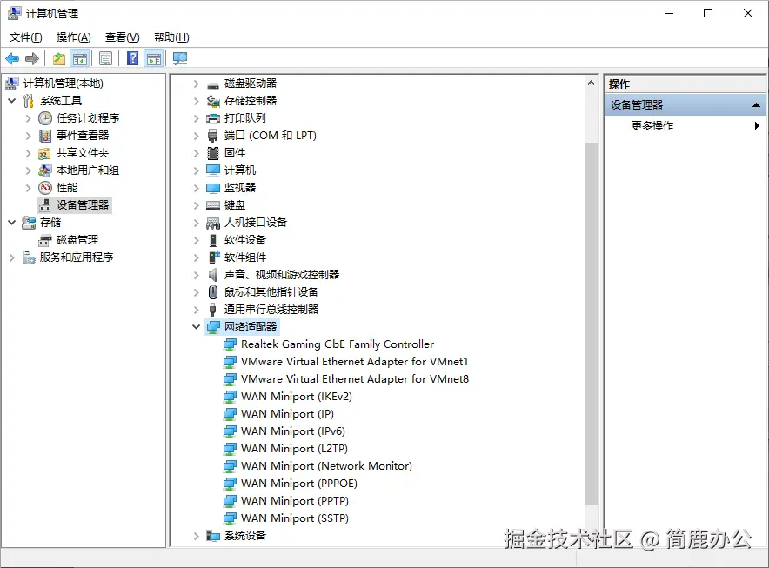Click the Help icon on the toolbar

[130, 58]
